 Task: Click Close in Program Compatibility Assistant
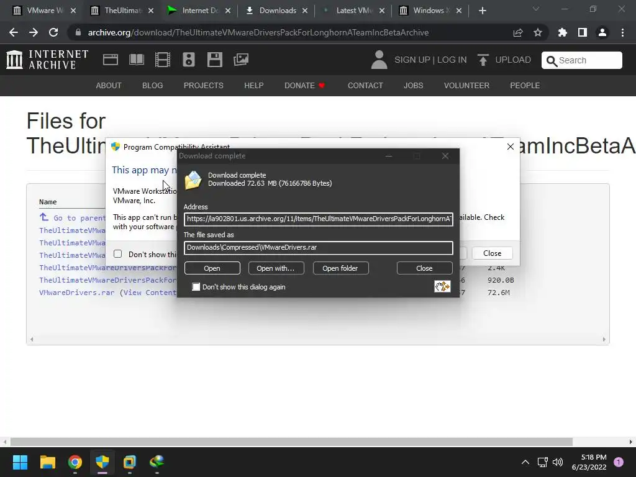(493, 253)
